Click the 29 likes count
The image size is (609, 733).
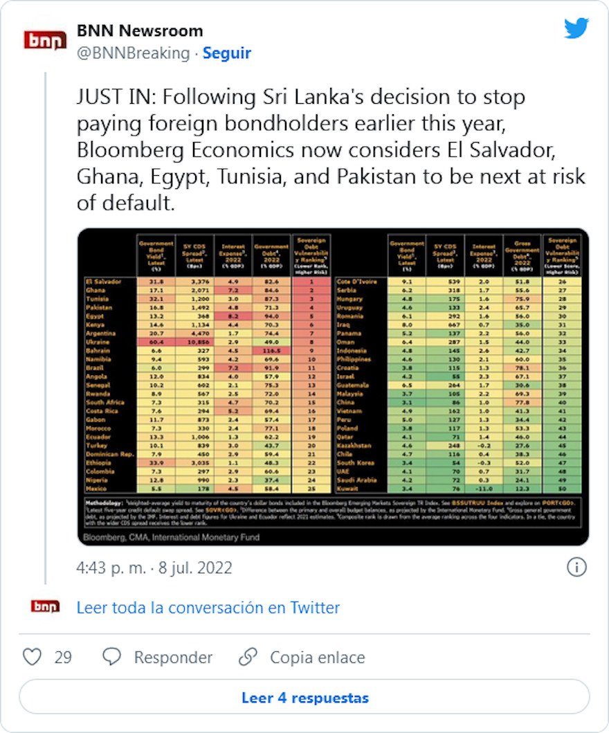pyautogui.click(x=63, y=657)
